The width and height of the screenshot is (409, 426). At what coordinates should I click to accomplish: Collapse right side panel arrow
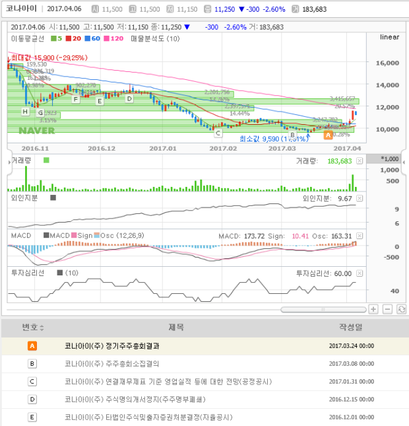[x=404, y=162]
